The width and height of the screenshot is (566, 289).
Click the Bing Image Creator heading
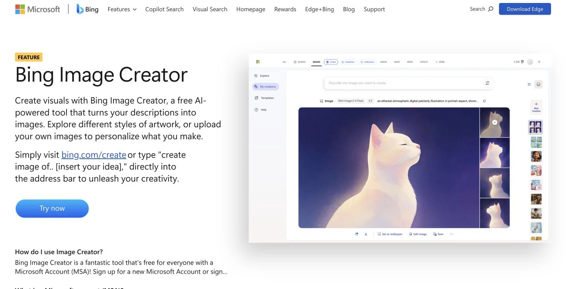point(101,74)
